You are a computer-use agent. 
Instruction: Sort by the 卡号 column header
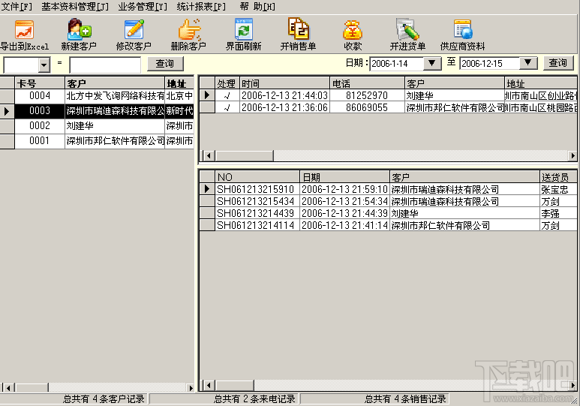(x=40, y=83)
